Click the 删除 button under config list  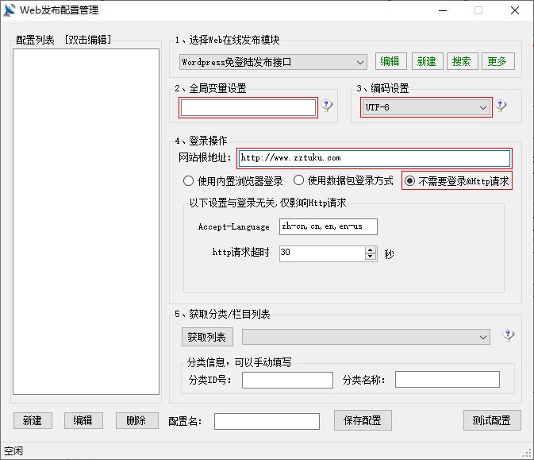pos(136,421)
